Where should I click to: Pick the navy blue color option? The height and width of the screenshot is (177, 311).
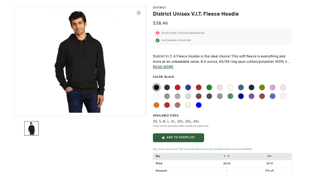point(241,96)
